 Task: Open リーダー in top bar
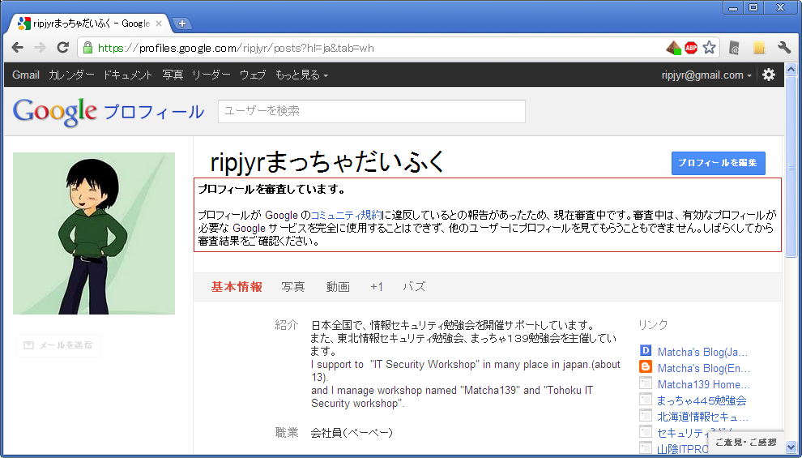click(x=211, y=75)
